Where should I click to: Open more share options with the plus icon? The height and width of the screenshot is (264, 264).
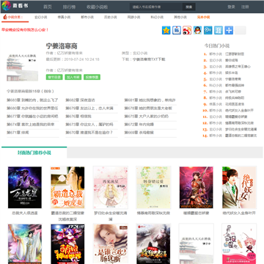pos(229,30)
